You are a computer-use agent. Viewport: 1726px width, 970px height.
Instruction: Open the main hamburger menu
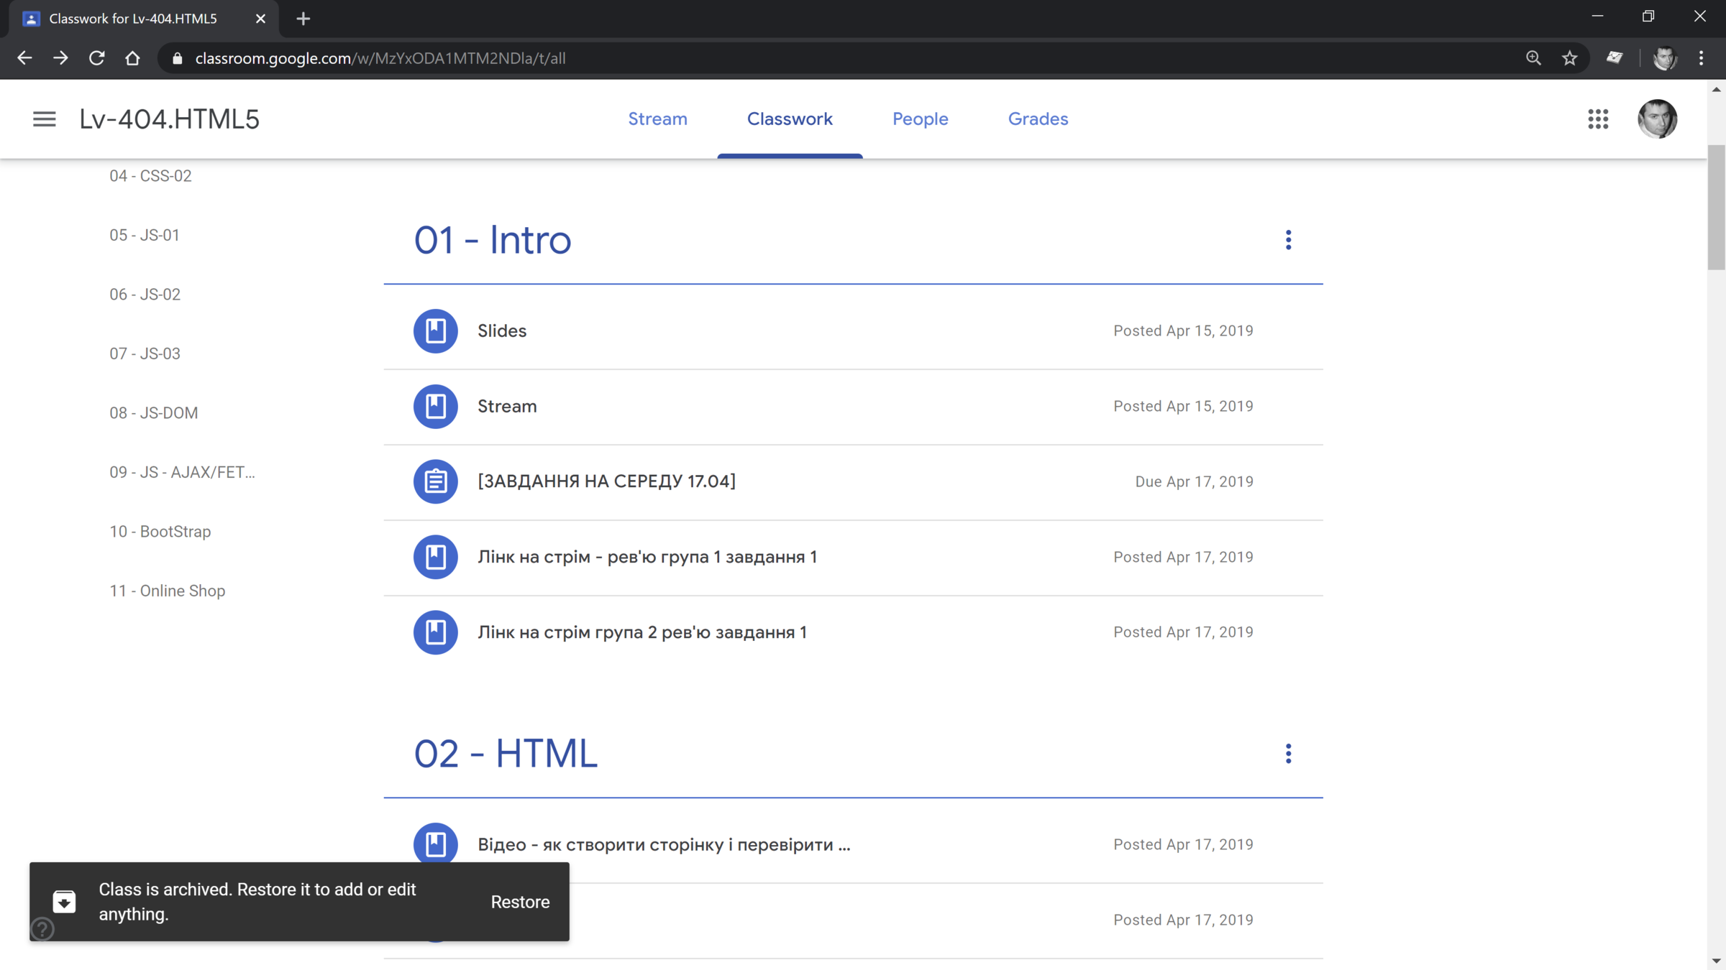[x=44, y=119]
